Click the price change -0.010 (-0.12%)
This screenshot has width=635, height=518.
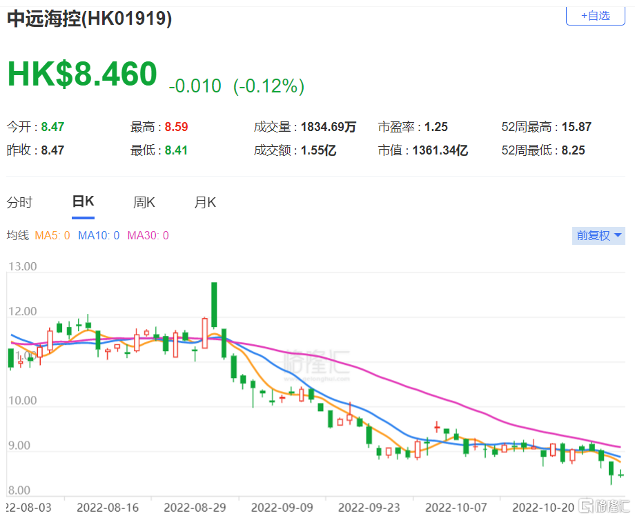coord(236,86)
